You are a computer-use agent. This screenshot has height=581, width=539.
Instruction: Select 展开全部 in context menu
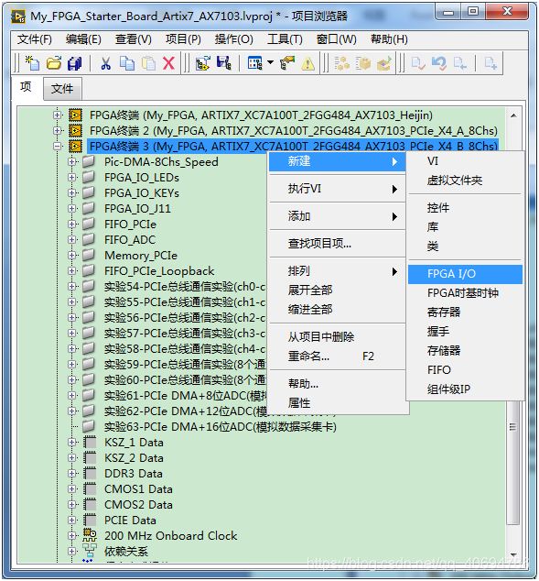338,290
